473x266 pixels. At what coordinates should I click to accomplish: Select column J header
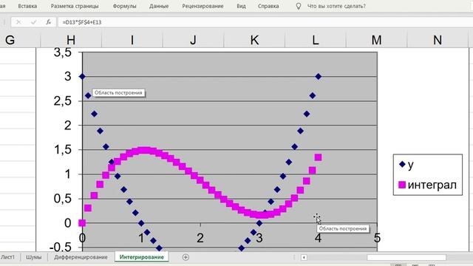click(x=193, y=40)
